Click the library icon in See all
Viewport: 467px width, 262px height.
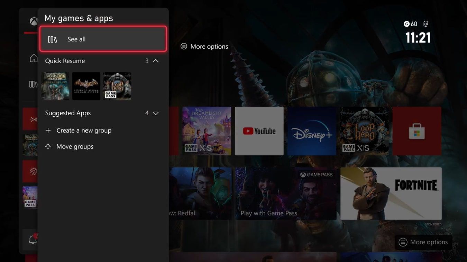click(52, 39)
